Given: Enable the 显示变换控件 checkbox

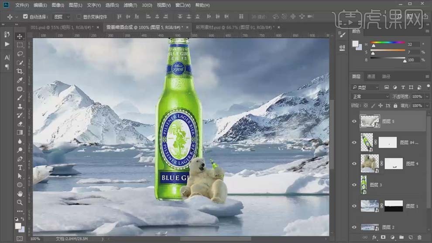Looking at the screenshot, I should (79, 17).
